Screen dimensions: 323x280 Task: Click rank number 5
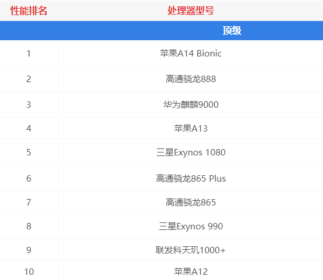[x=29, y=153]
